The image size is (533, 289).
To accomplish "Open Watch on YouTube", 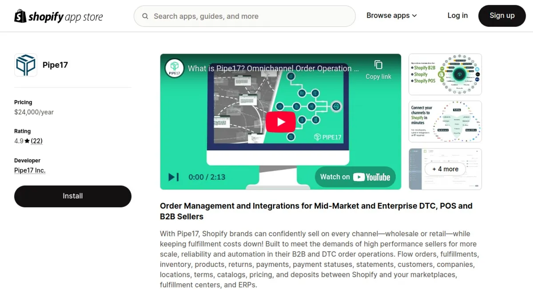I will 355,177.
